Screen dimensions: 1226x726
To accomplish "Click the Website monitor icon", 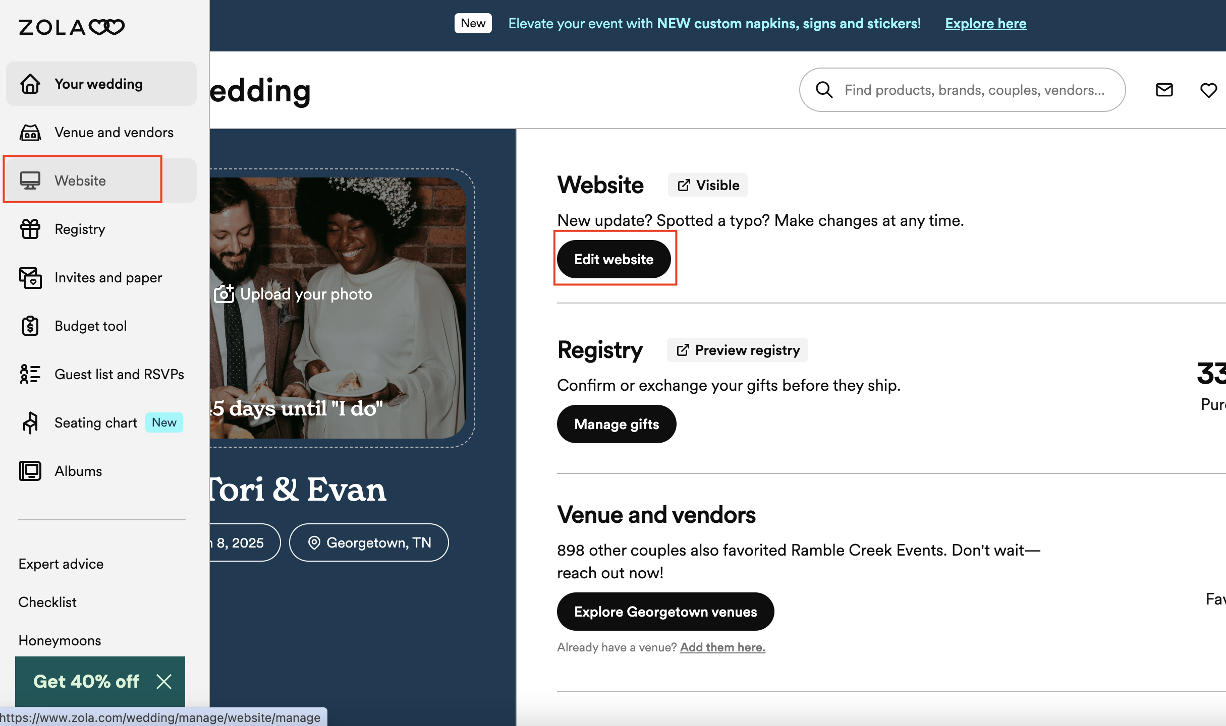I will (29, 180).
